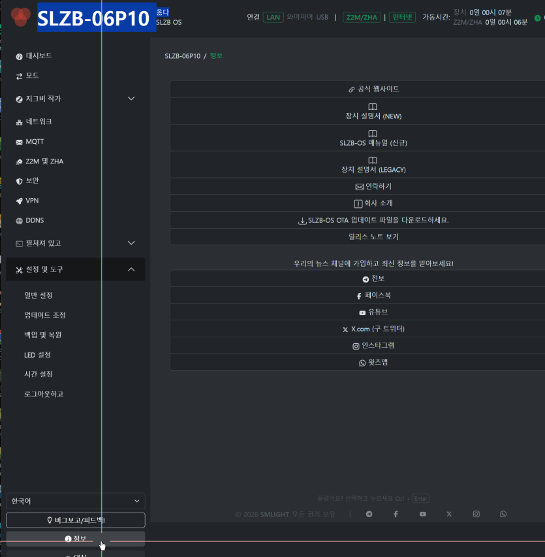
Task: Expand the 펼쳐져 있고 sidebar section
Action: click(131, 243)
